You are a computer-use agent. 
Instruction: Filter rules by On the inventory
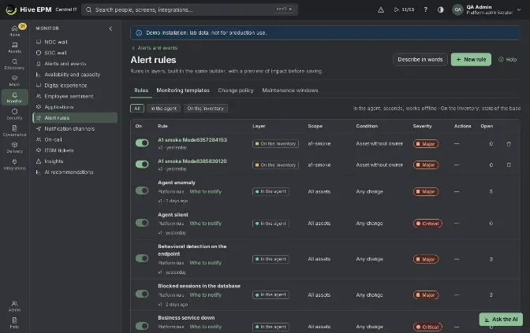206,109
